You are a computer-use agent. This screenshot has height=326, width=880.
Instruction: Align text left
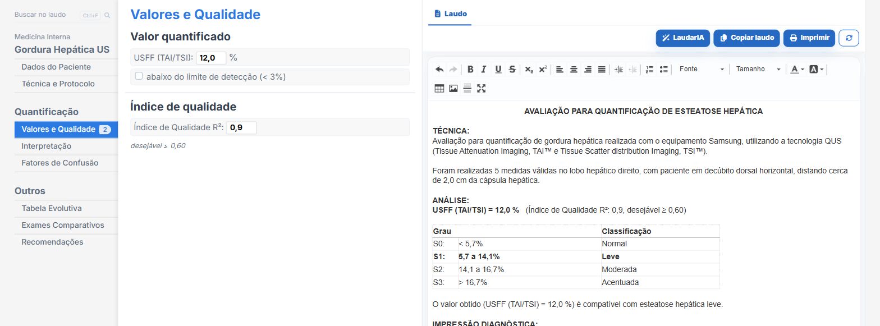560,70
